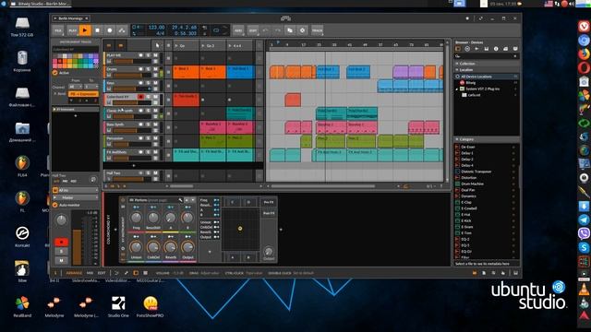The image size is (591, 332).
Task: Click the first browser devices tab icon
Action: click(458, 49)
